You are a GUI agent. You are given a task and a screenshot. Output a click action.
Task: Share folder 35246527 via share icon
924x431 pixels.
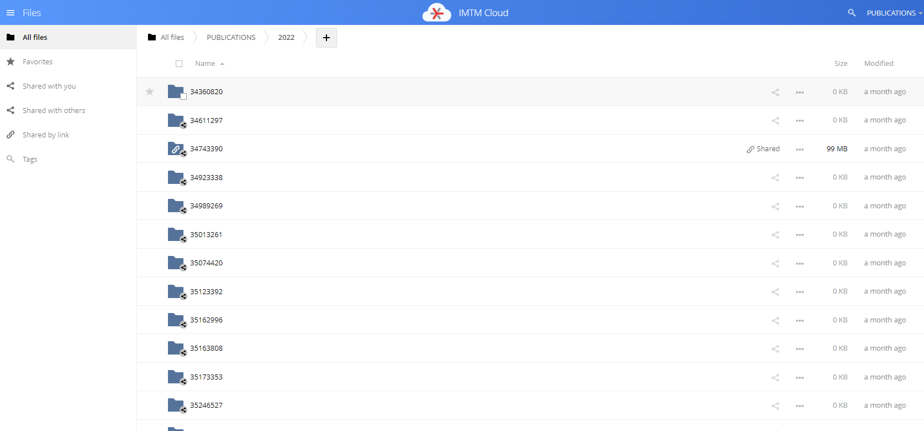coord(775,406)
